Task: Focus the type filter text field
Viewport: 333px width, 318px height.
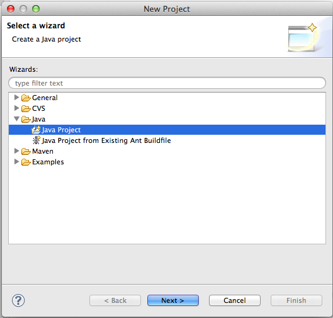Action: point(167,83)
